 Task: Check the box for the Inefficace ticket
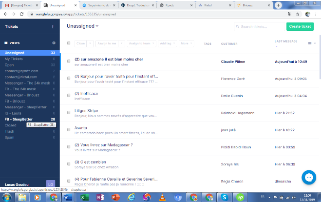click(69, 95)
